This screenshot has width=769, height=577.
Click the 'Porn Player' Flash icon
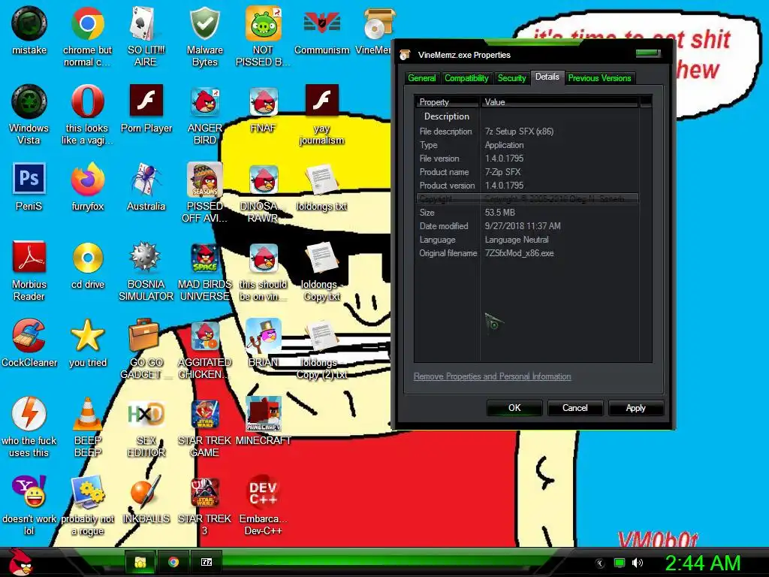click(146, 110)
